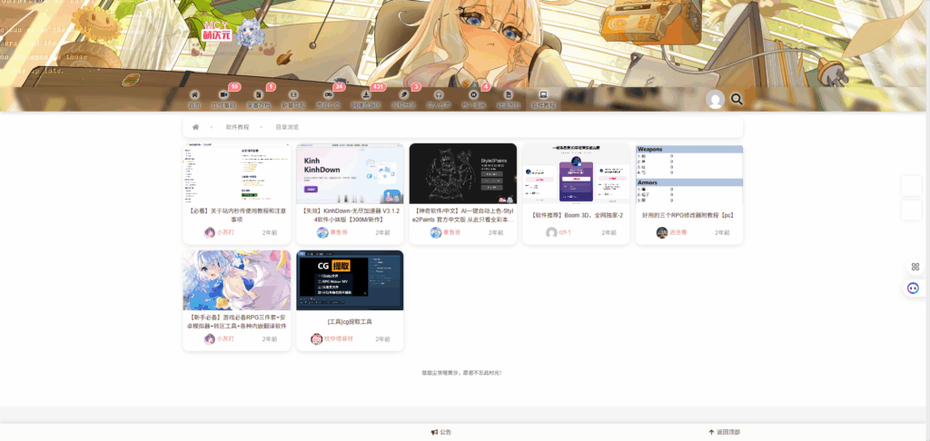Click 目录浏览 in the breadcrumb
Viewport: 930px width, 441px height.
[x=287, y=127]
